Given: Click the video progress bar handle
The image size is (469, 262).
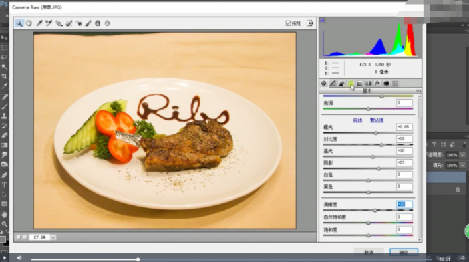Looking at the screenshot, I should click(138, 259).
